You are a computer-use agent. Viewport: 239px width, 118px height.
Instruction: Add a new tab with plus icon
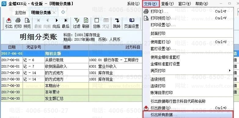[x=63, y=12]
